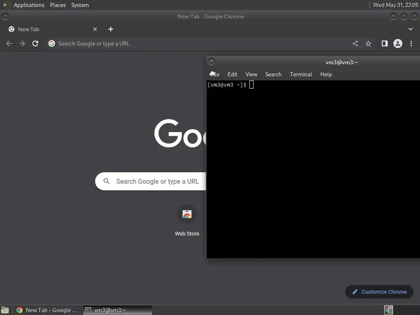Screen dimensions: 420x315
Task: Open the Places menu in top panel
Action: (x=58, y=5)
